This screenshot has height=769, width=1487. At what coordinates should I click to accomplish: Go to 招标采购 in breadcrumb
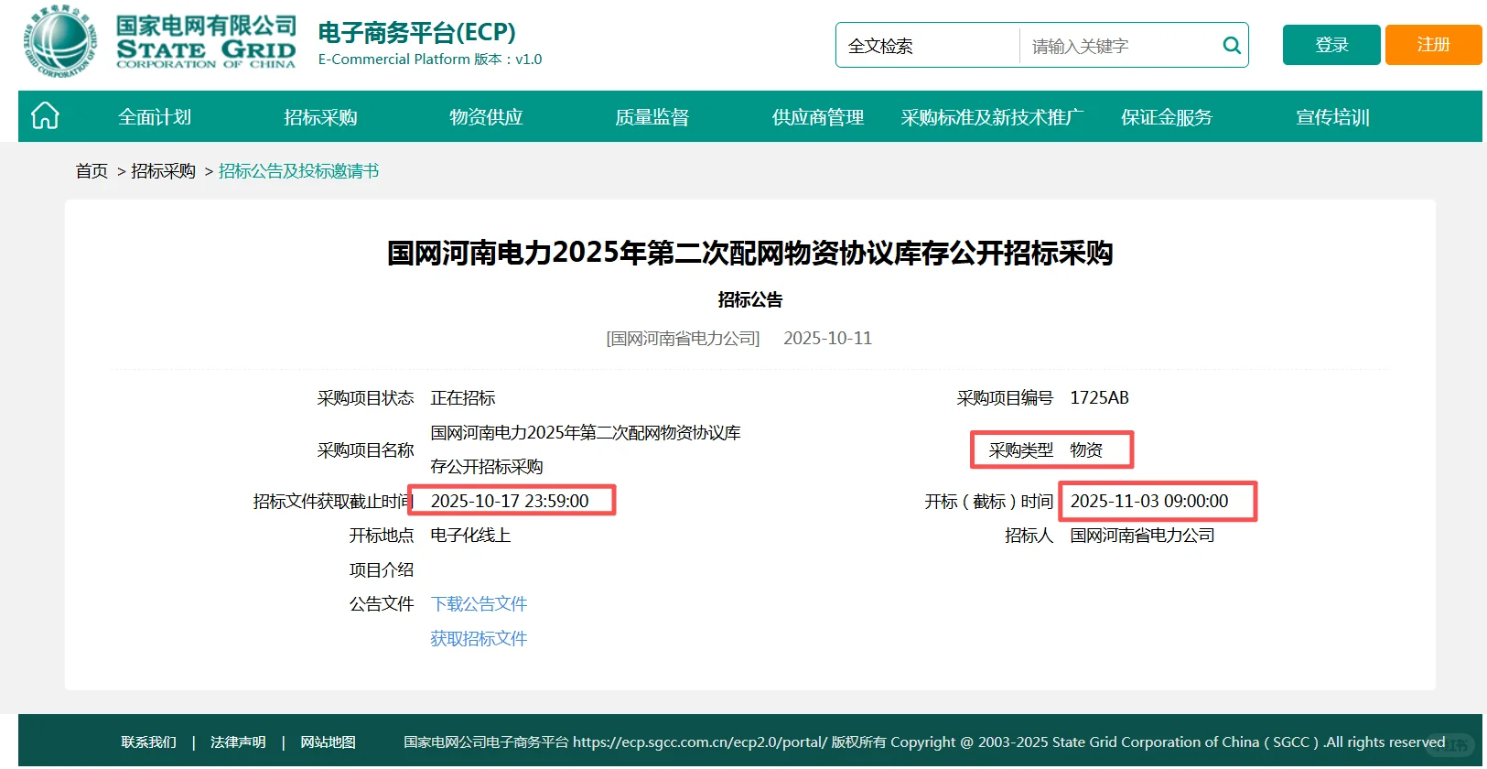[x=163, y=171]
